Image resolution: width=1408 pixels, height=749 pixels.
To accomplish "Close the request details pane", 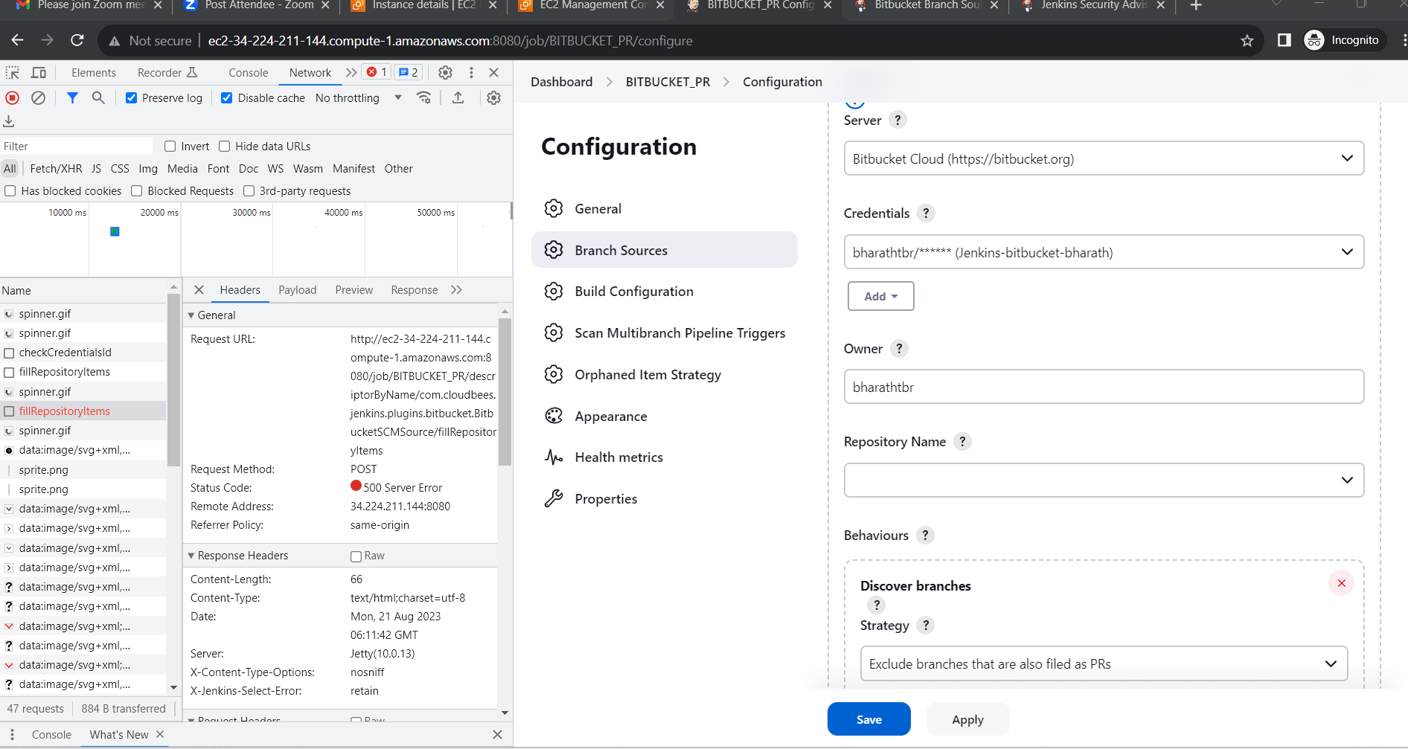I will pyautogui.click(x=199, y=289).
